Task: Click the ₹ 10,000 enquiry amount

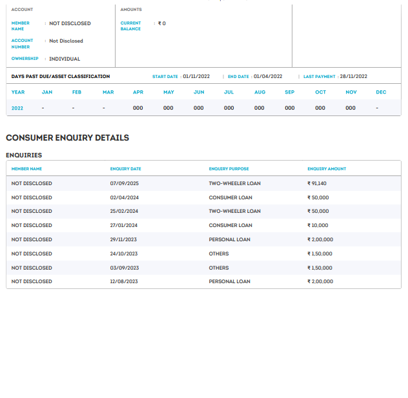Action: [318, 226]
